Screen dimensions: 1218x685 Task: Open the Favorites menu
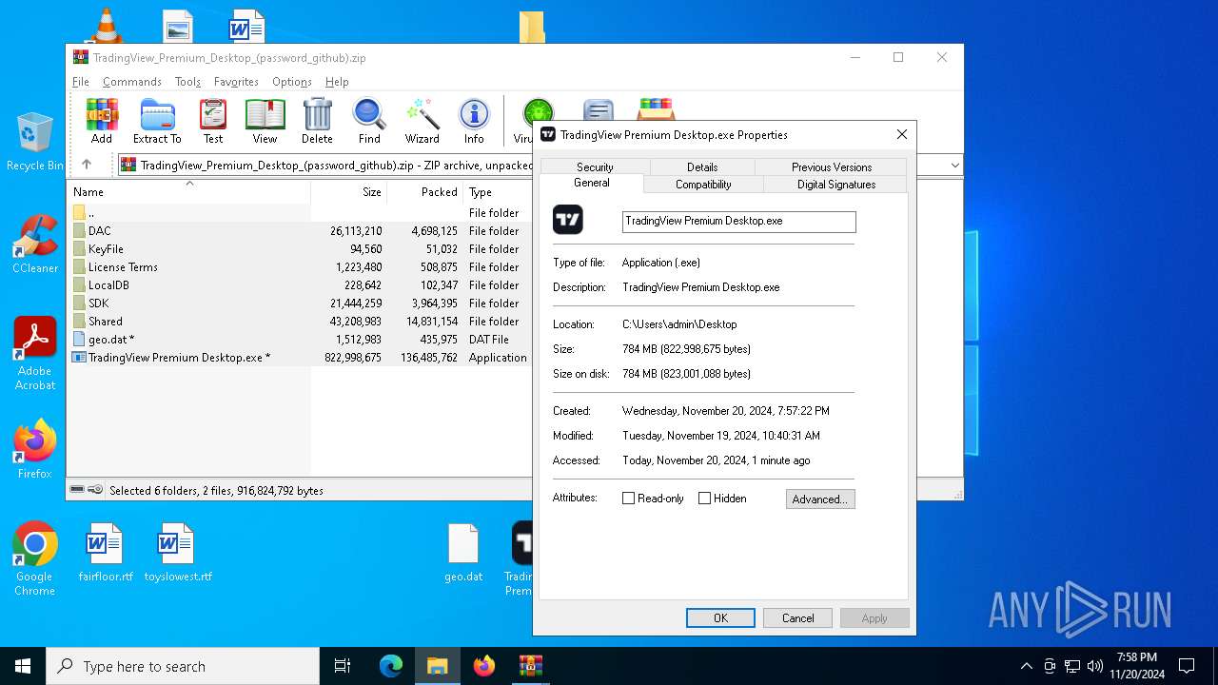[x=236, y=82]
